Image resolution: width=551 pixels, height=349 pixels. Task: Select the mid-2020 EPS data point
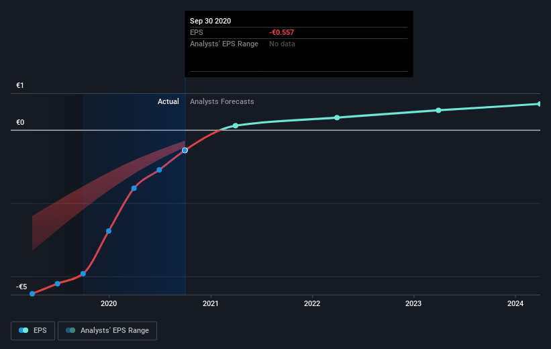click(x=159, y=170)
